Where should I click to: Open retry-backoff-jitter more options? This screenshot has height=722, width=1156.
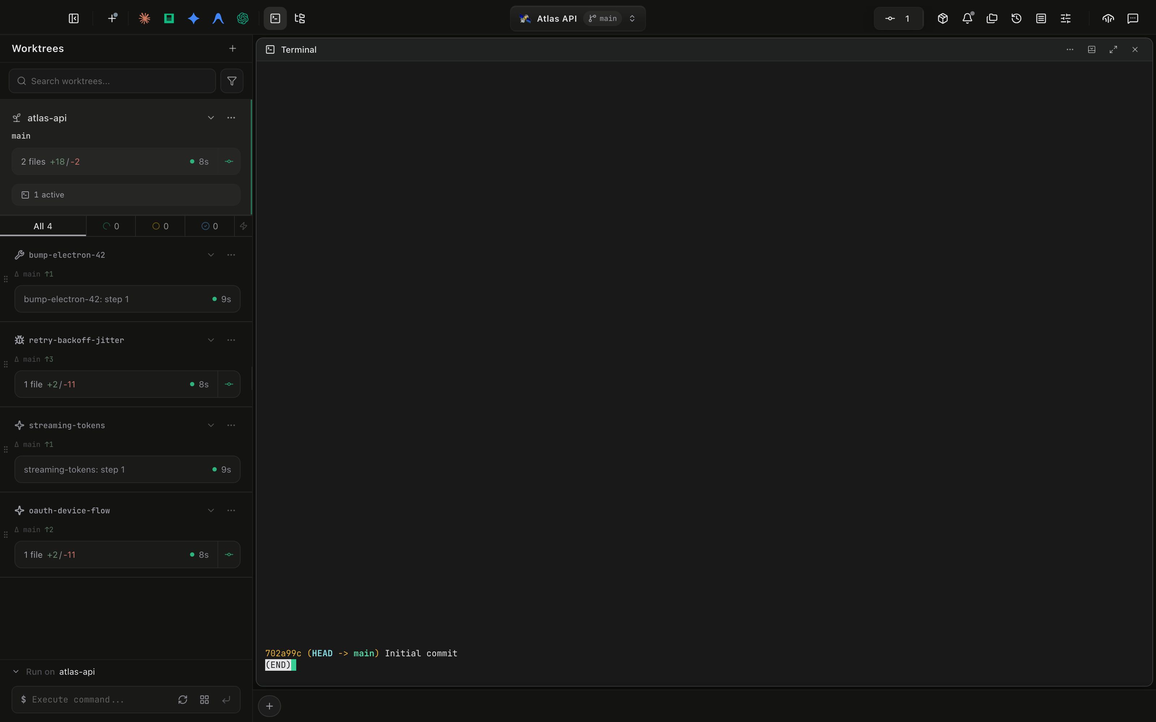[231, 340]
